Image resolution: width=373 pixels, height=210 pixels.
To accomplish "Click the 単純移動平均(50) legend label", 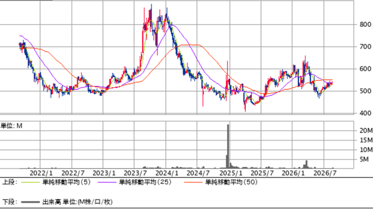I will (231, 182).
